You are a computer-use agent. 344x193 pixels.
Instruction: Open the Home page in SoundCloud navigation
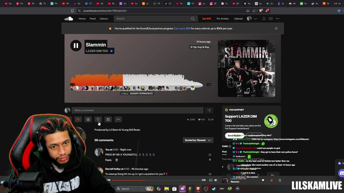click(x=82, y=18)
